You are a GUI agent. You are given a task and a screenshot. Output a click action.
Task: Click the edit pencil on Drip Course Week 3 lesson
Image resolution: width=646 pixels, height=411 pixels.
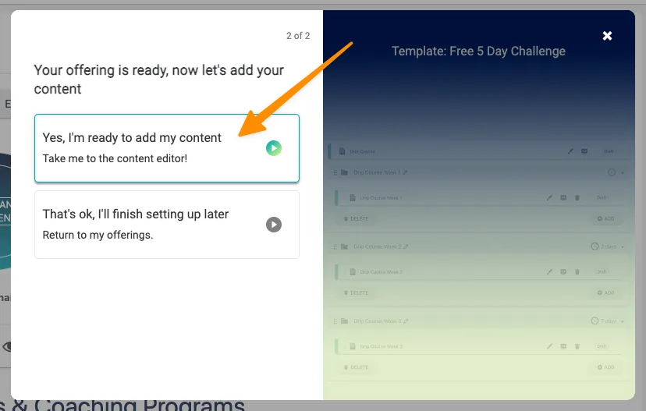[549, 346]
